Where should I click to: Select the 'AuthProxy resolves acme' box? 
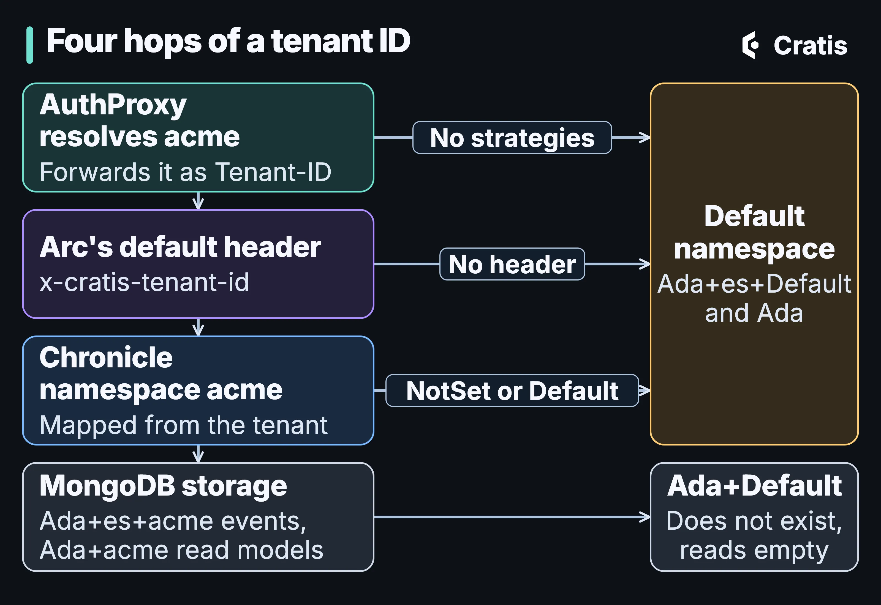click(x=198, y=137)
